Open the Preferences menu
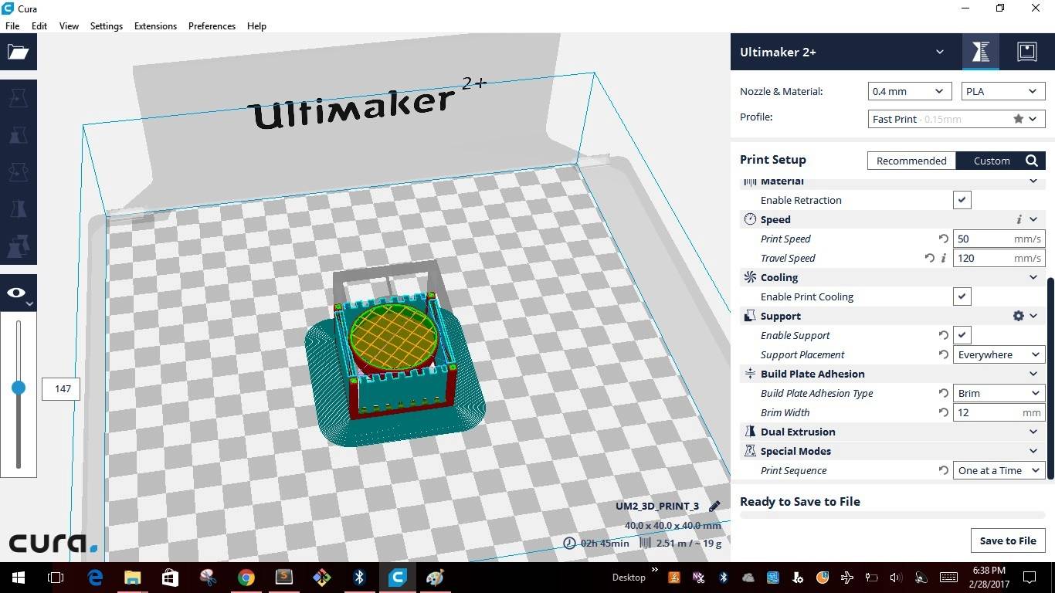 coord(212,25)
